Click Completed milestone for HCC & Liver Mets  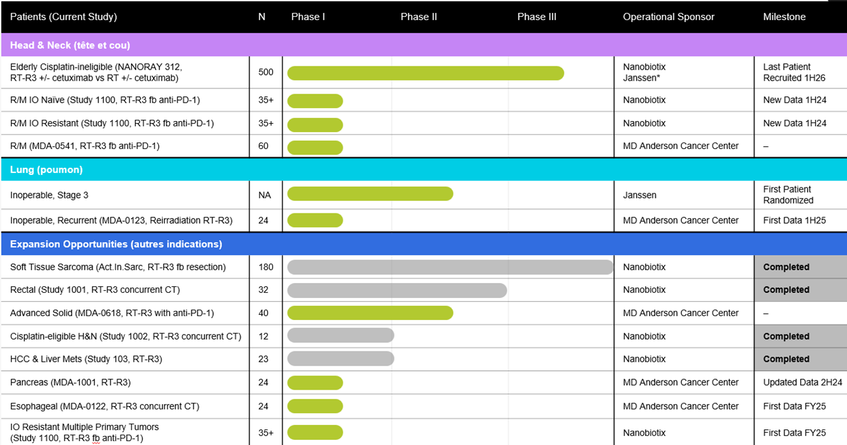[786, 359]
